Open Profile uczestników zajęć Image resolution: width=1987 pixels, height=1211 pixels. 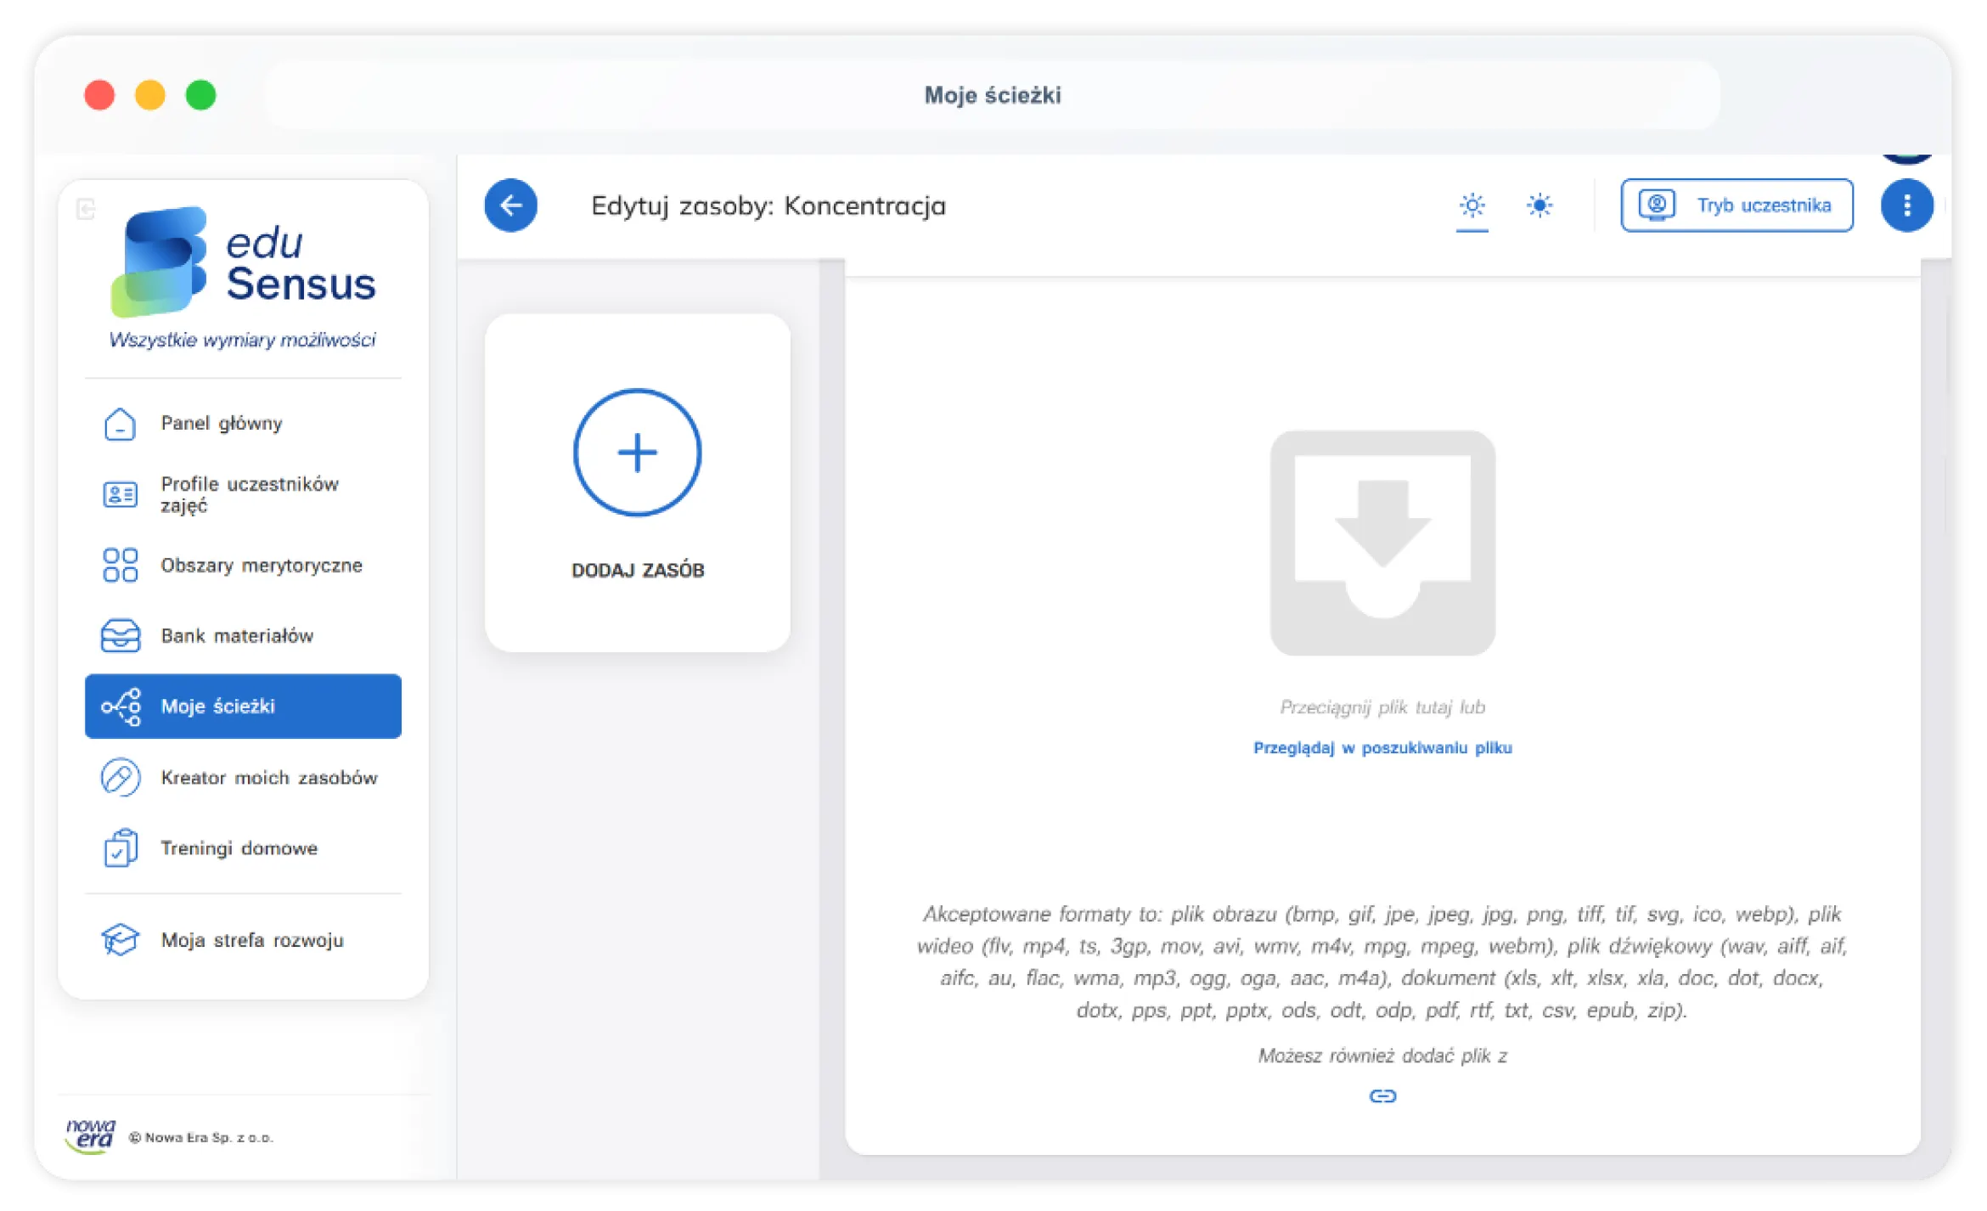point(243,494)
